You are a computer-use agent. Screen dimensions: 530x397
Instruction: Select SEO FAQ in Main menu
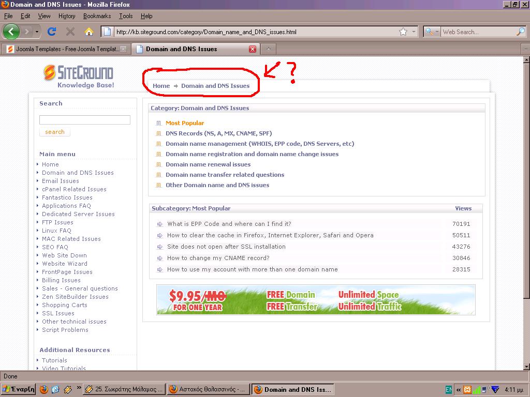(x=55, y=247)
